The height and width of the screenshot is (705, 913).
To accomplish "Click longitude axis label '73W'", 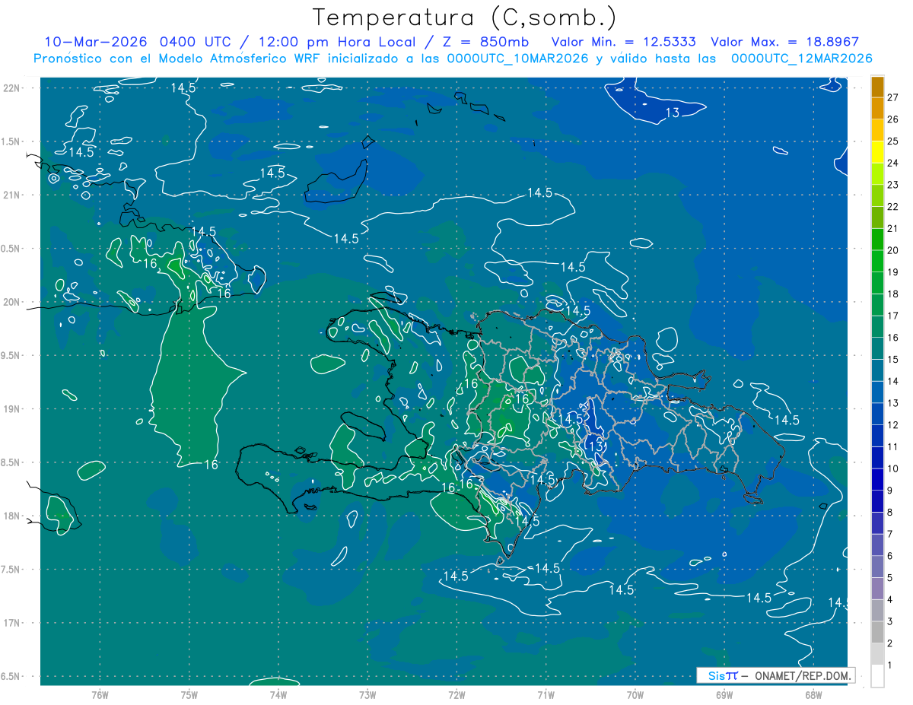I will pos(367,694).
